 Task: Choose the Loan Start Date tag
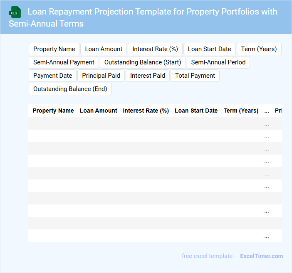coord(209,49)
